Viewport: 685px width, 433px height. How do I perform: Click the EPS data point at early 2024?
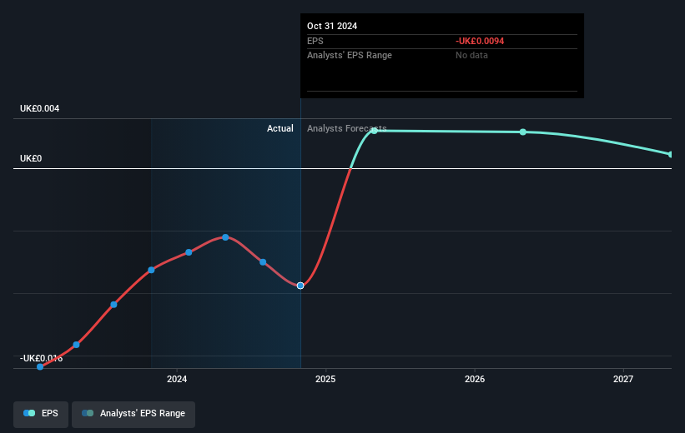(x=189, y=252)
